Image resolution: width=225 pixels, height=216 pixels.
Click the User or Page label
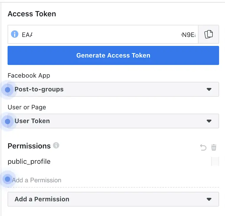[27, 107]
